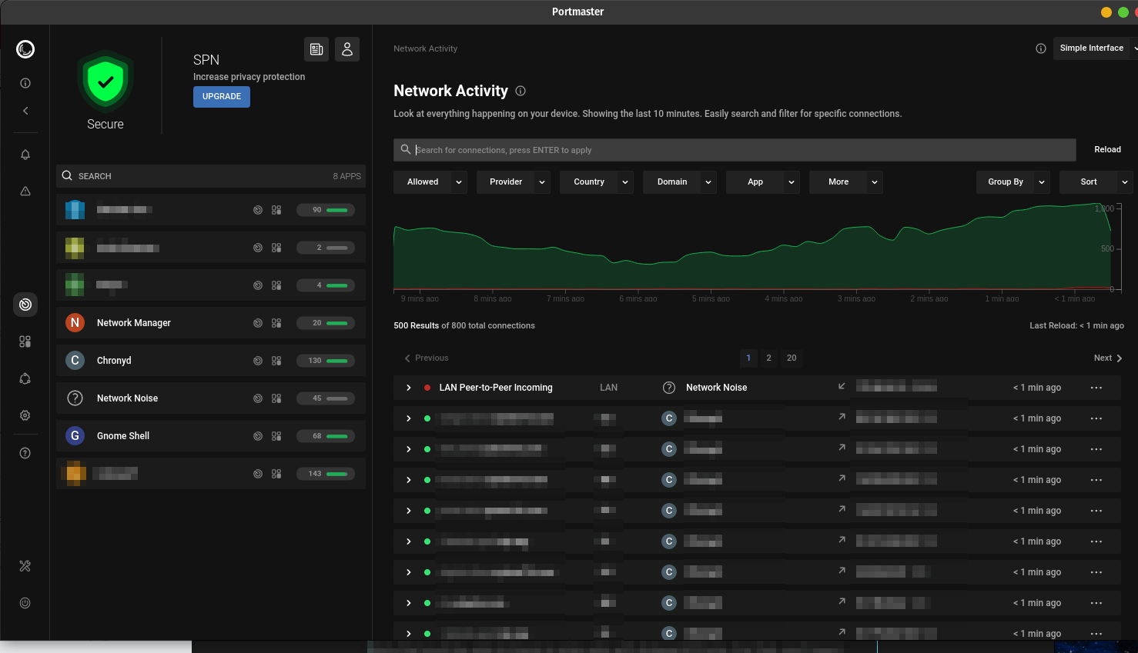
Task: Open Chronyd's app settings icon
Action: [276, 361]
